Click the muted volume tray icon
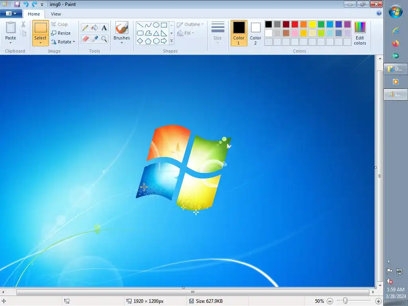The height and width of the screenshot is (306, 408). coord(390,281)
